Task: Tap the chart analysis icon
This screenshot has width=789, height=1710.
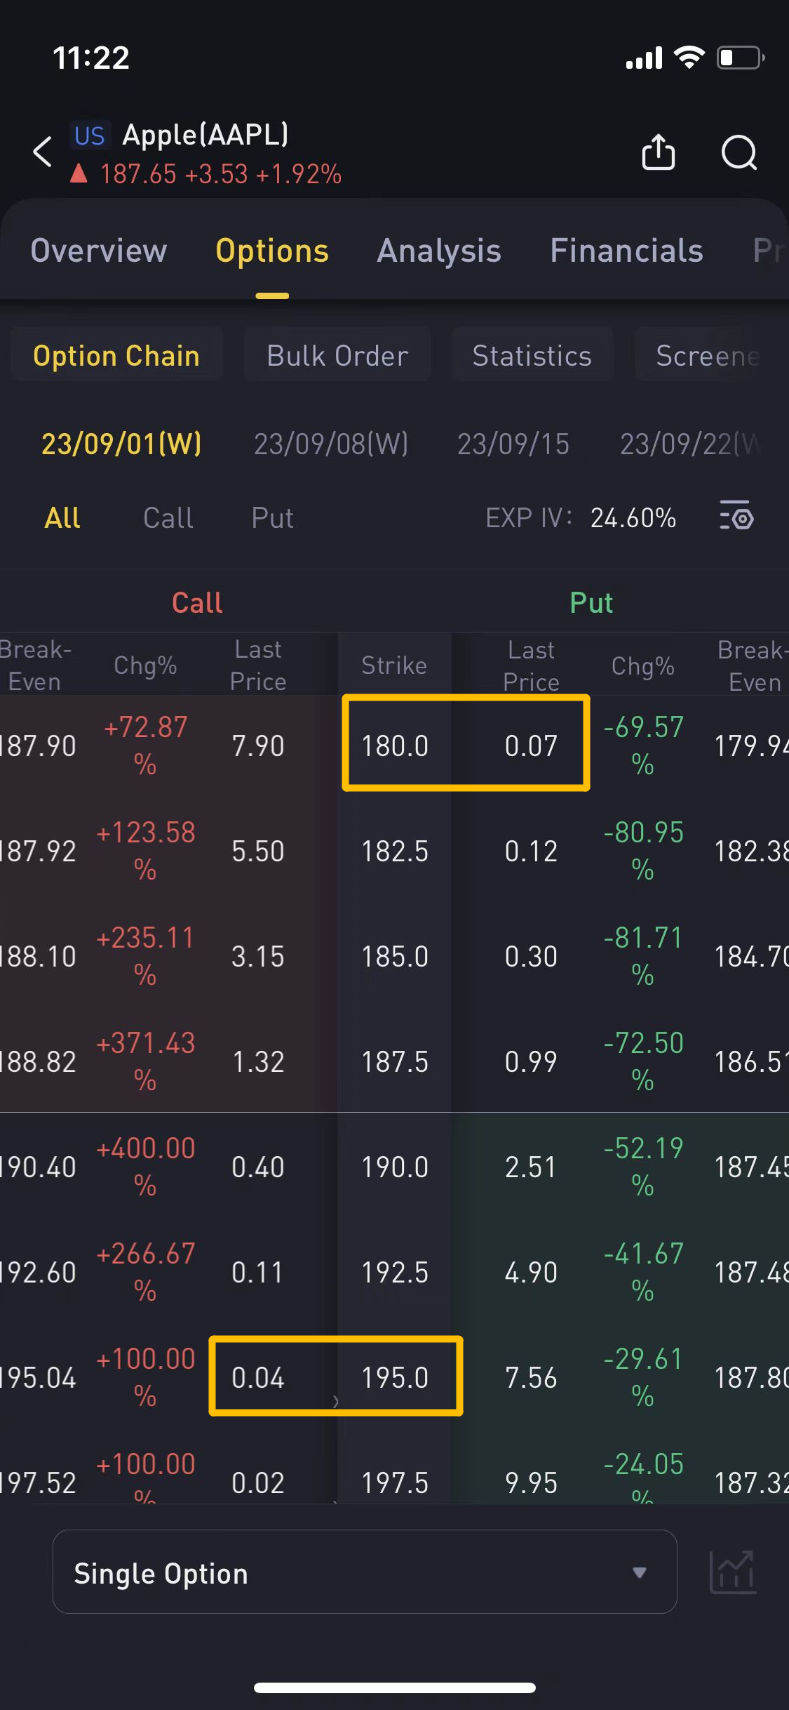Action: (732, 1572)
